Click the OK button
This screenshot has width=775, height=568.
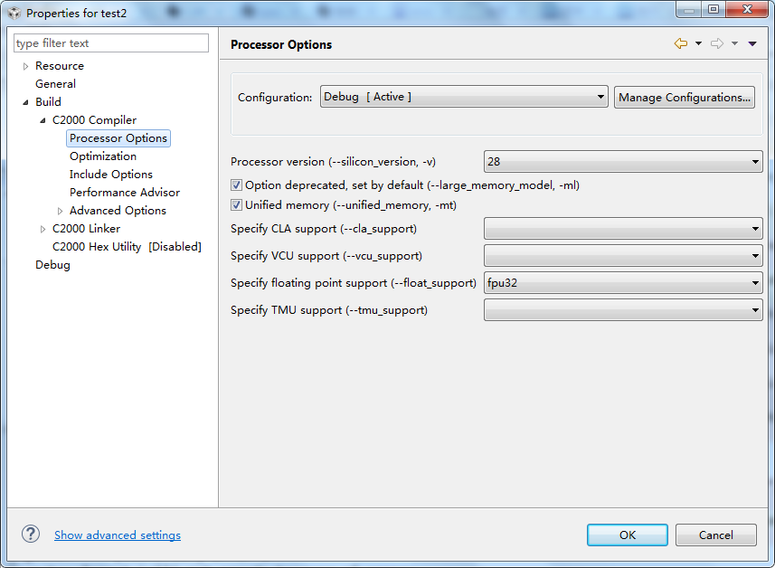(628, 535)
